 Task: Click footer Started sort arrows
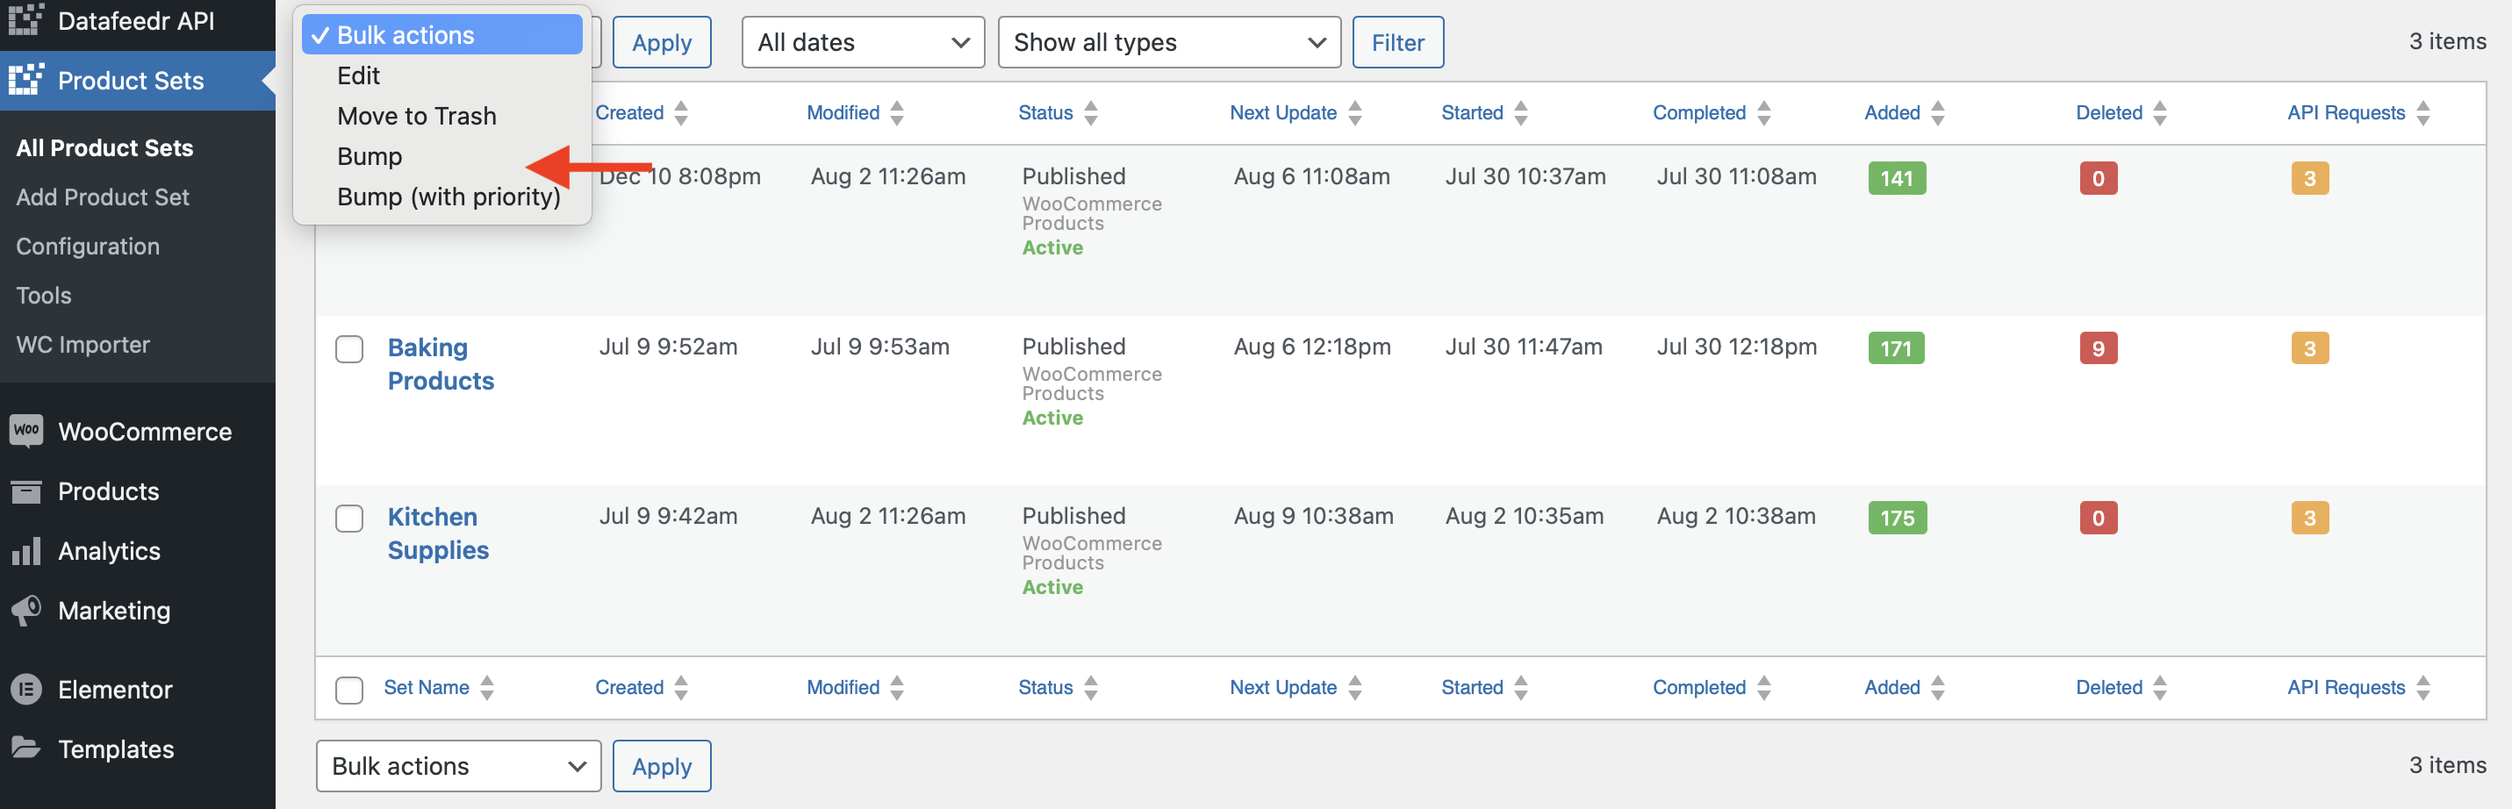click(x=1521, y=688)
